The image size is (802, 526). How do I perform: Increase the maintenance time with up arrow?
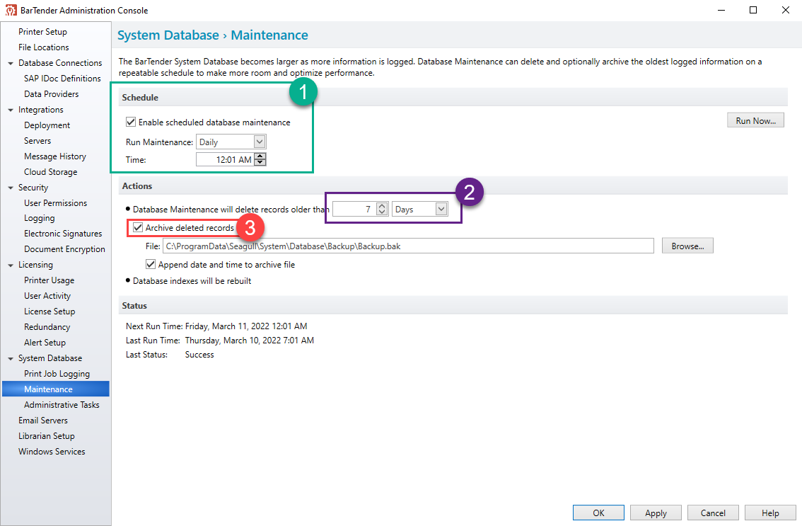pyautogui.click(x=260, y=156)
